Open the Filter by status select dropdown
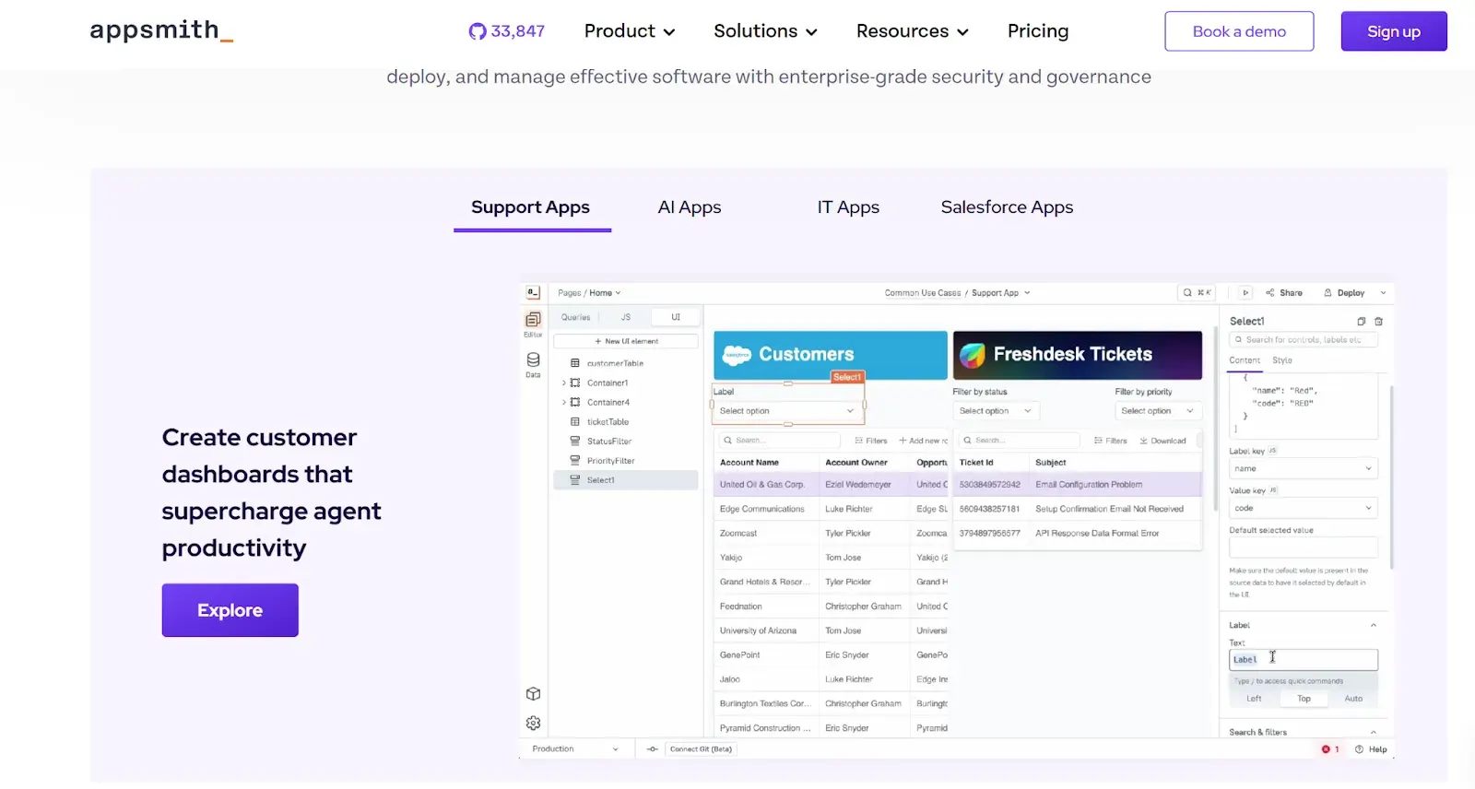Screen dimensions: 1475x789 tap(997, 411)
